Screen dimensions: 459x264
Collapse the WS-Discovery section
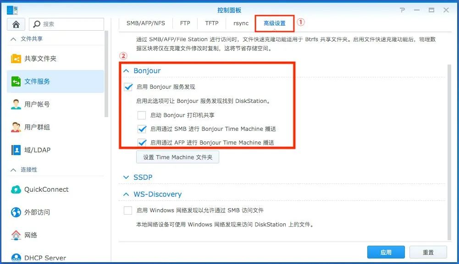(126, 194)
